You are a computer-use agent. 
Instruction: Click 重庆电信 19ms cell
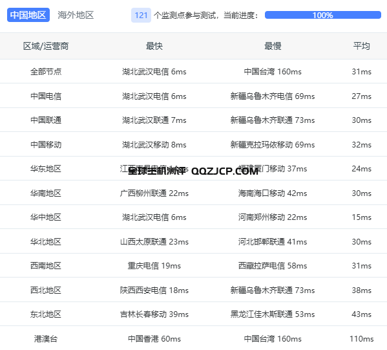[154, 266]
